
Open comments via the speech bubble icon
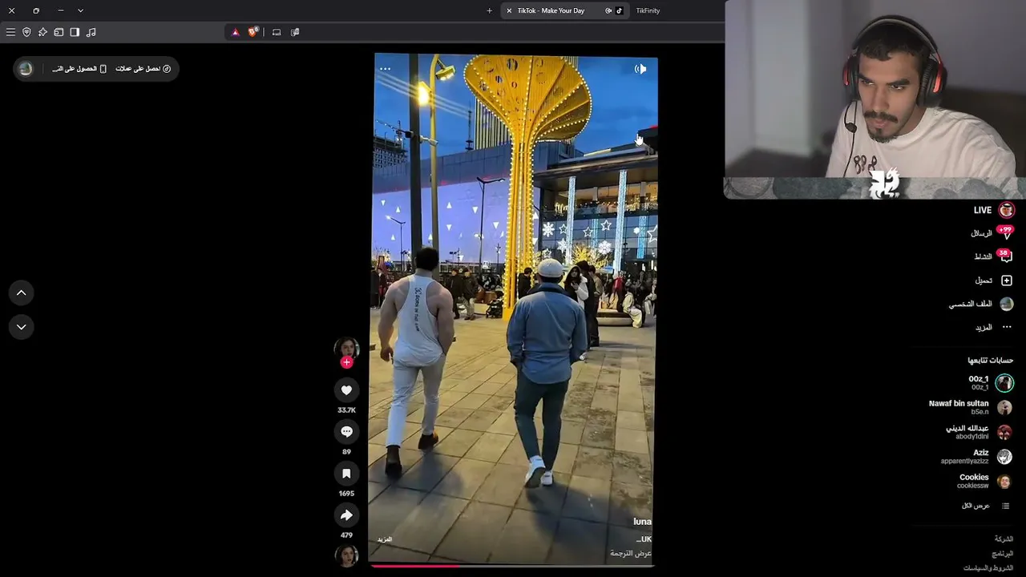point(346,432)
